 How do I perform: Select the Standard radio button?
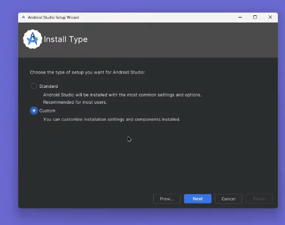tap(34, 86)
